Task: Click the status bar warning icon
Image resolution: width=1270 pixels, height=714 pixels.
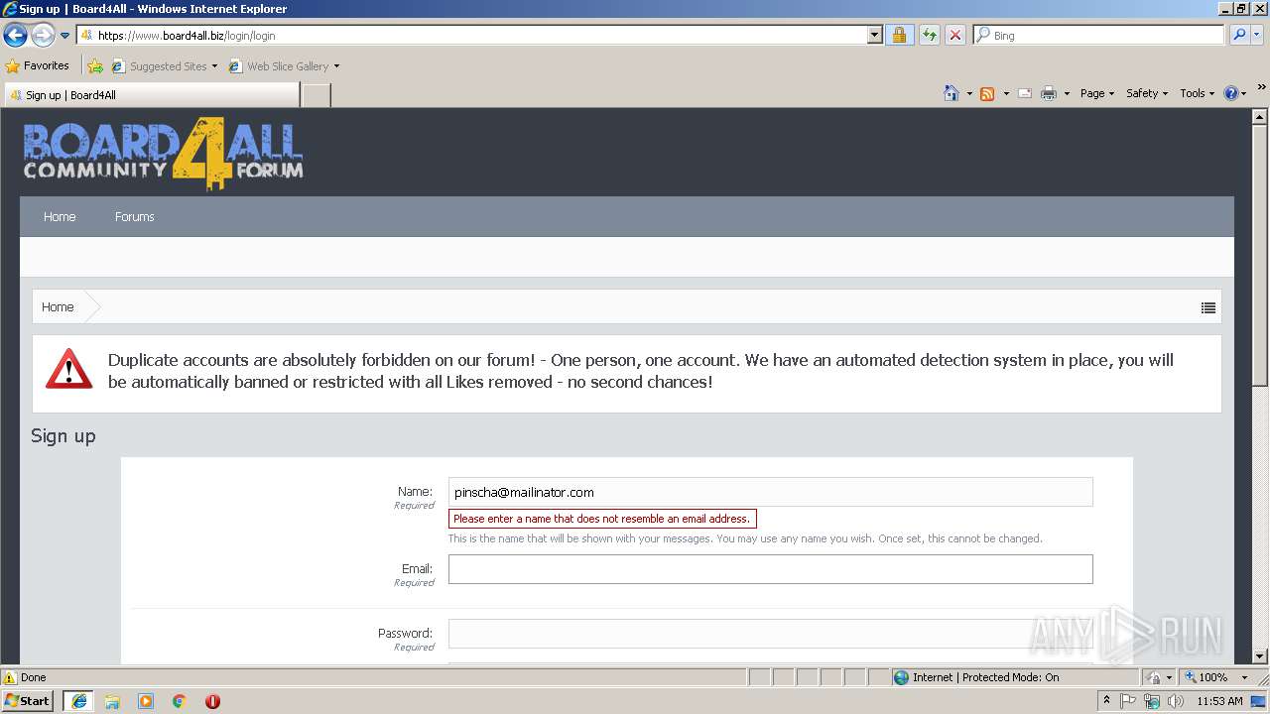Action: (x=10, y=677)
